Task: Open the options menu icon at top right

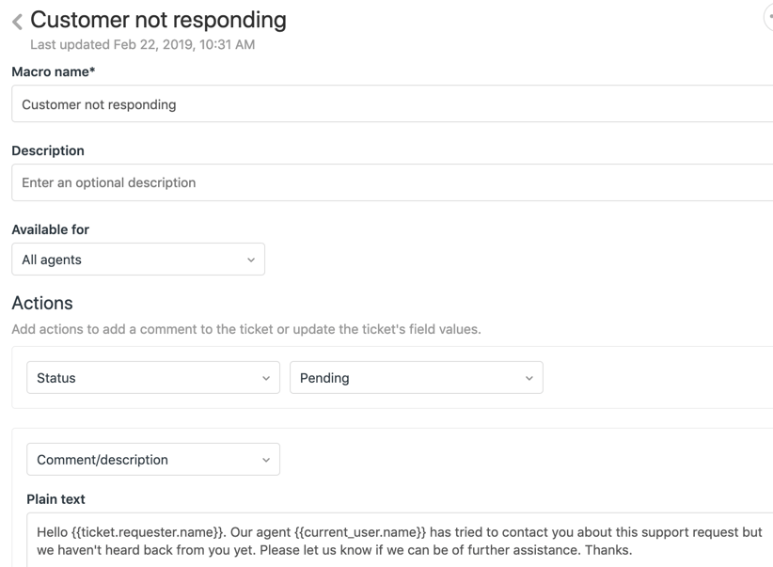Action: coord(768,17)
